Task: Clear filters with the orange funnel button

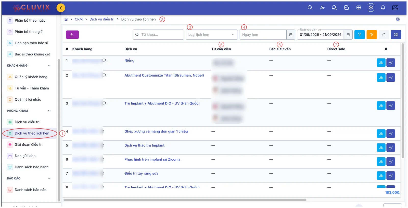Action: click(x=372, y=35)
